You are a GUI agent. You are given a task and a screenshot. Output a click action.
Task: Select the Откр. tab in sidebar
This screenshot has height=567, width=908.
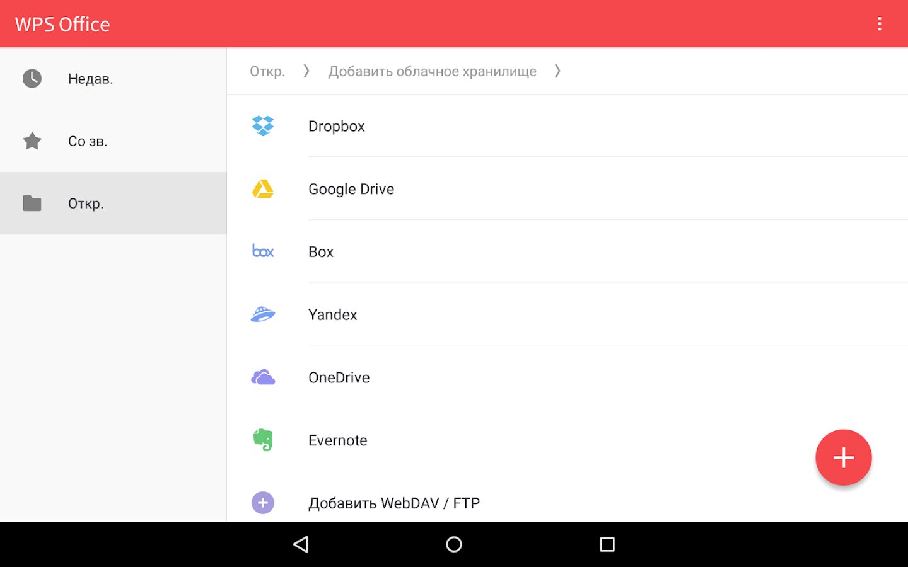point(86,203)
